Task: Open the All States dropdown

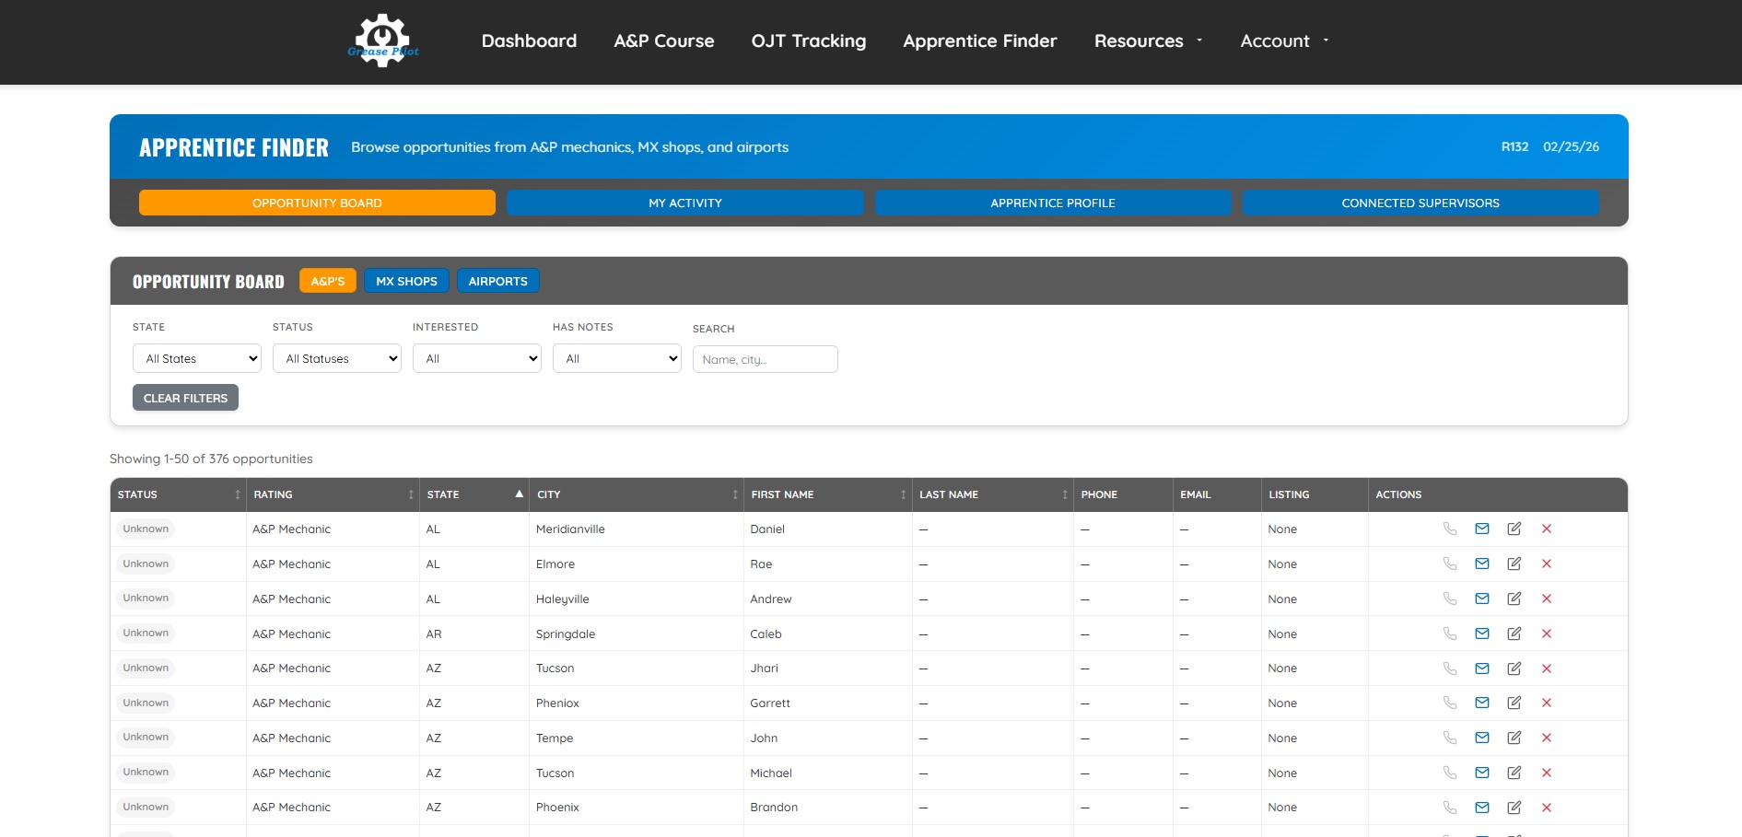Action: [196, 358]
